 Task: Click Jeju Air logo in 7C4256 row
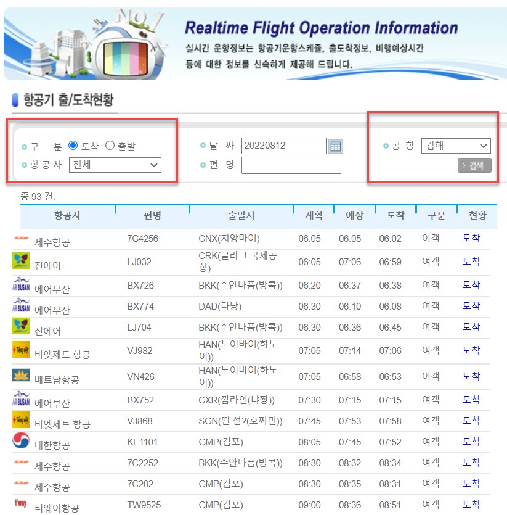pyautogui.click(x=21, y=238)
